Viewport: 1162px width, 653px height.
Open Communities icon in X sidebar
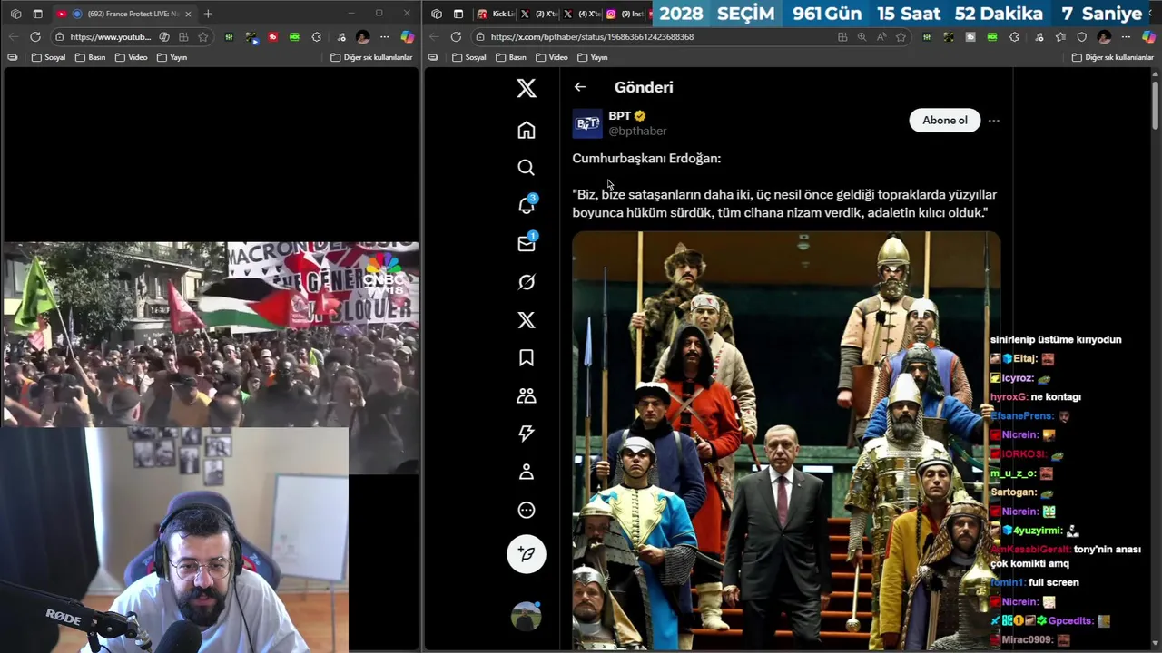[527, 395]
